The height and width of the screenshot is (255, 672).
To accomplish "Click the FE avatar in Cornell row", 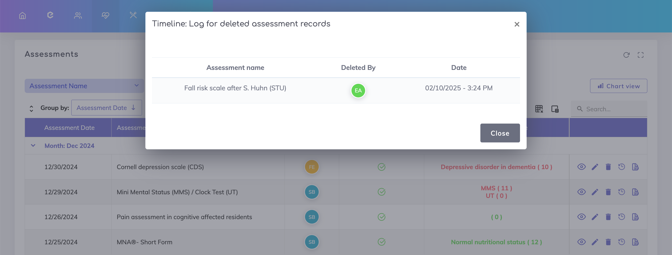I will (312, 167).
